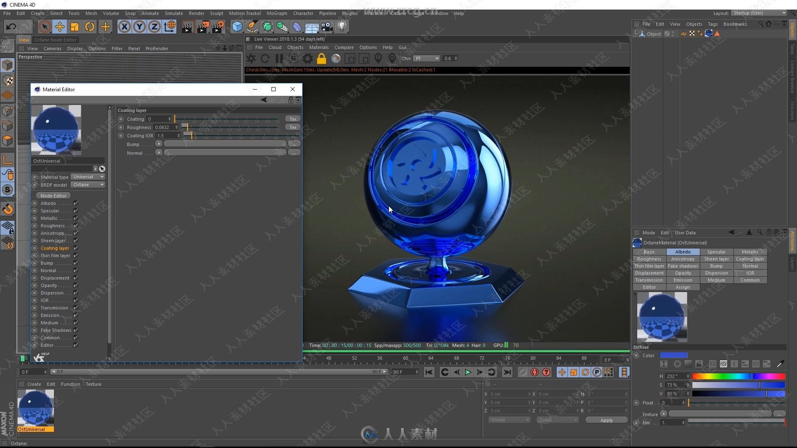Open the MoGraph menu
This screenshot has width=797, height=448.
pyautogui.click(x=276, y=13)
